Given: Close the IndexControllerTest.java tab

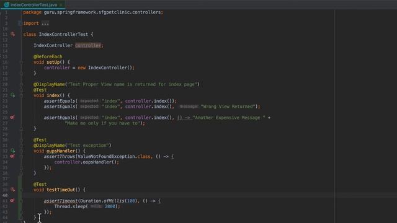Looking at the screenshot, I should coord(61,5).
